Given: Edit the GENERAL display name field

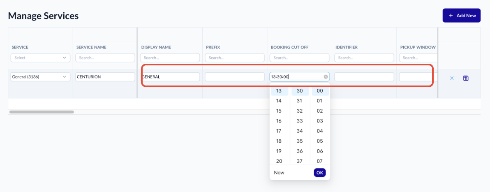Looking at the screenshot, I should (x=170, y=76).
